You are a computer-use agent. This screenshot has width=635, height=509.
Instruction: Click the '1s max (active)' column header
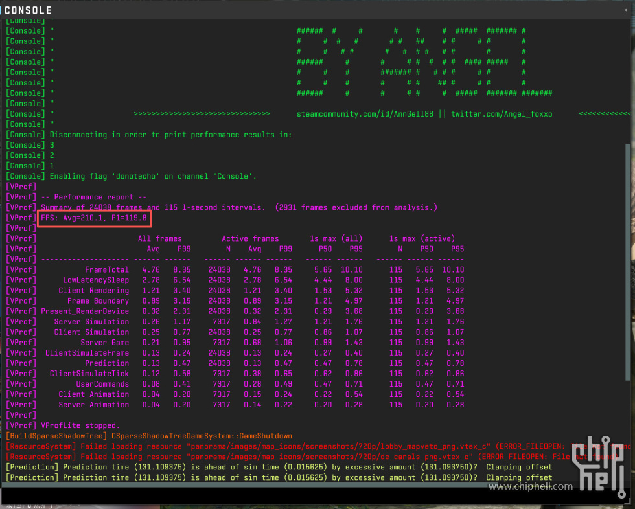point(426,238)
